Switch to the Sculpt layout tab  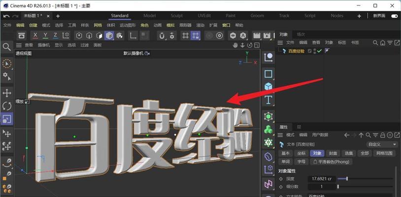pos(177,16)
